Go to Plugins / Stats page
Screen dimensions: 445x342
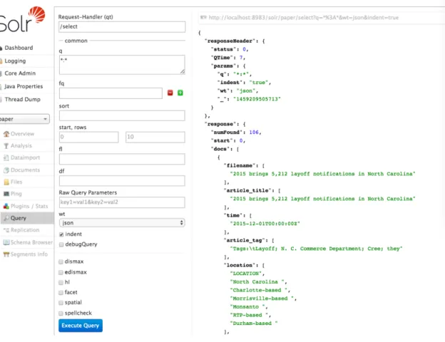point(29,206)
